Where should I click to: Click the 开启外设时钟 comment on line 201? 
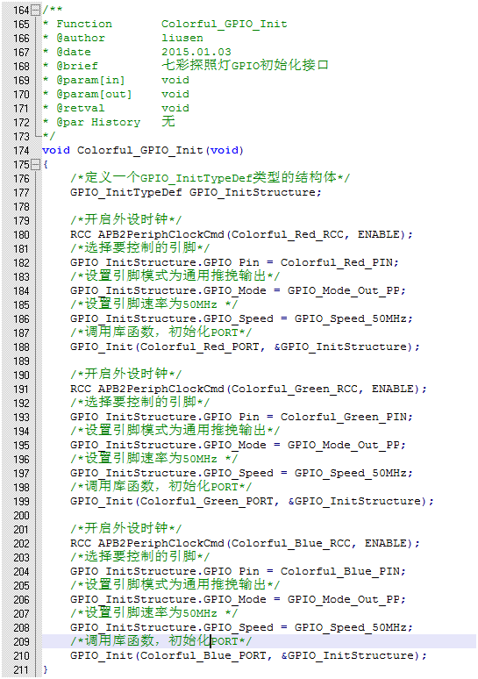tap(125, 528)
